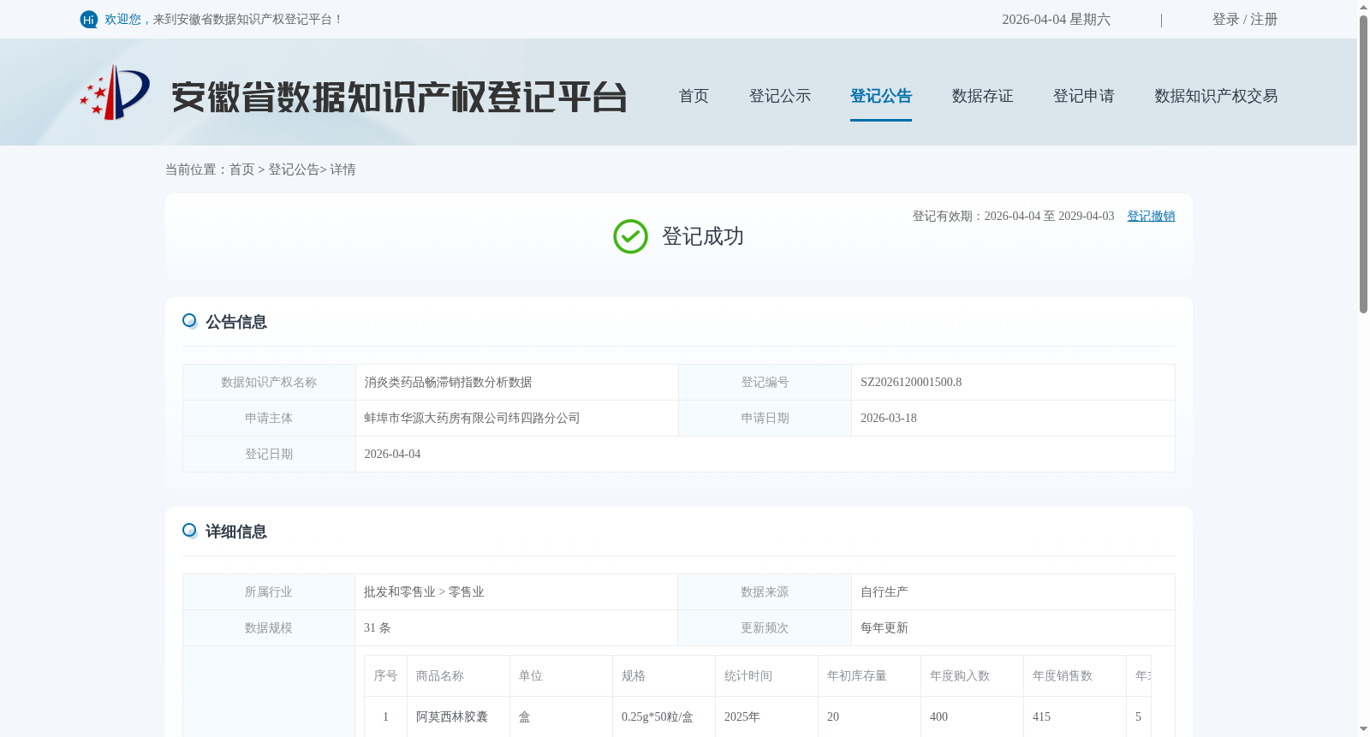Click the 所属行业 label cell

point(269,591)
